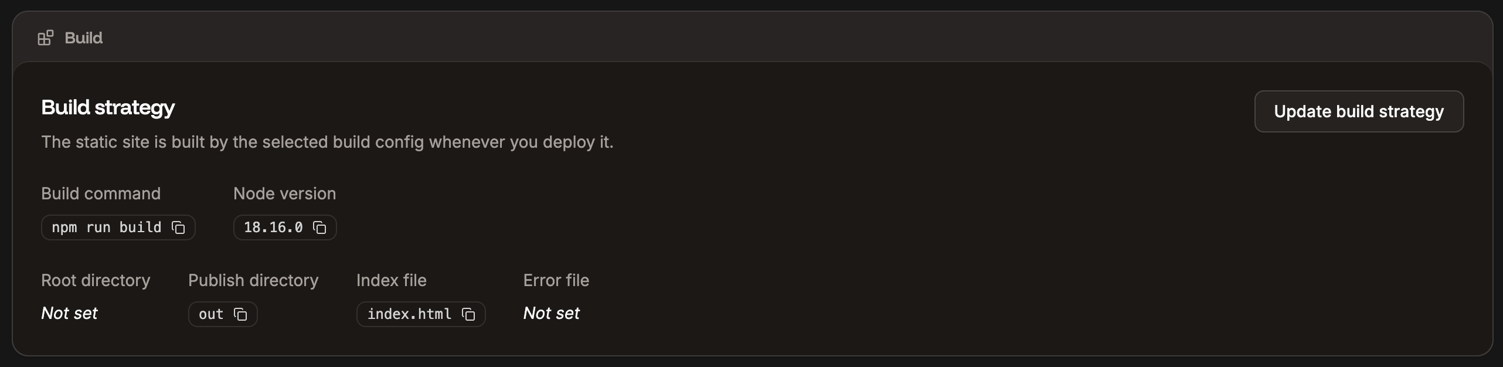Select the Build strategy heading
1503x367 pixels.
[x=107, y=107]
